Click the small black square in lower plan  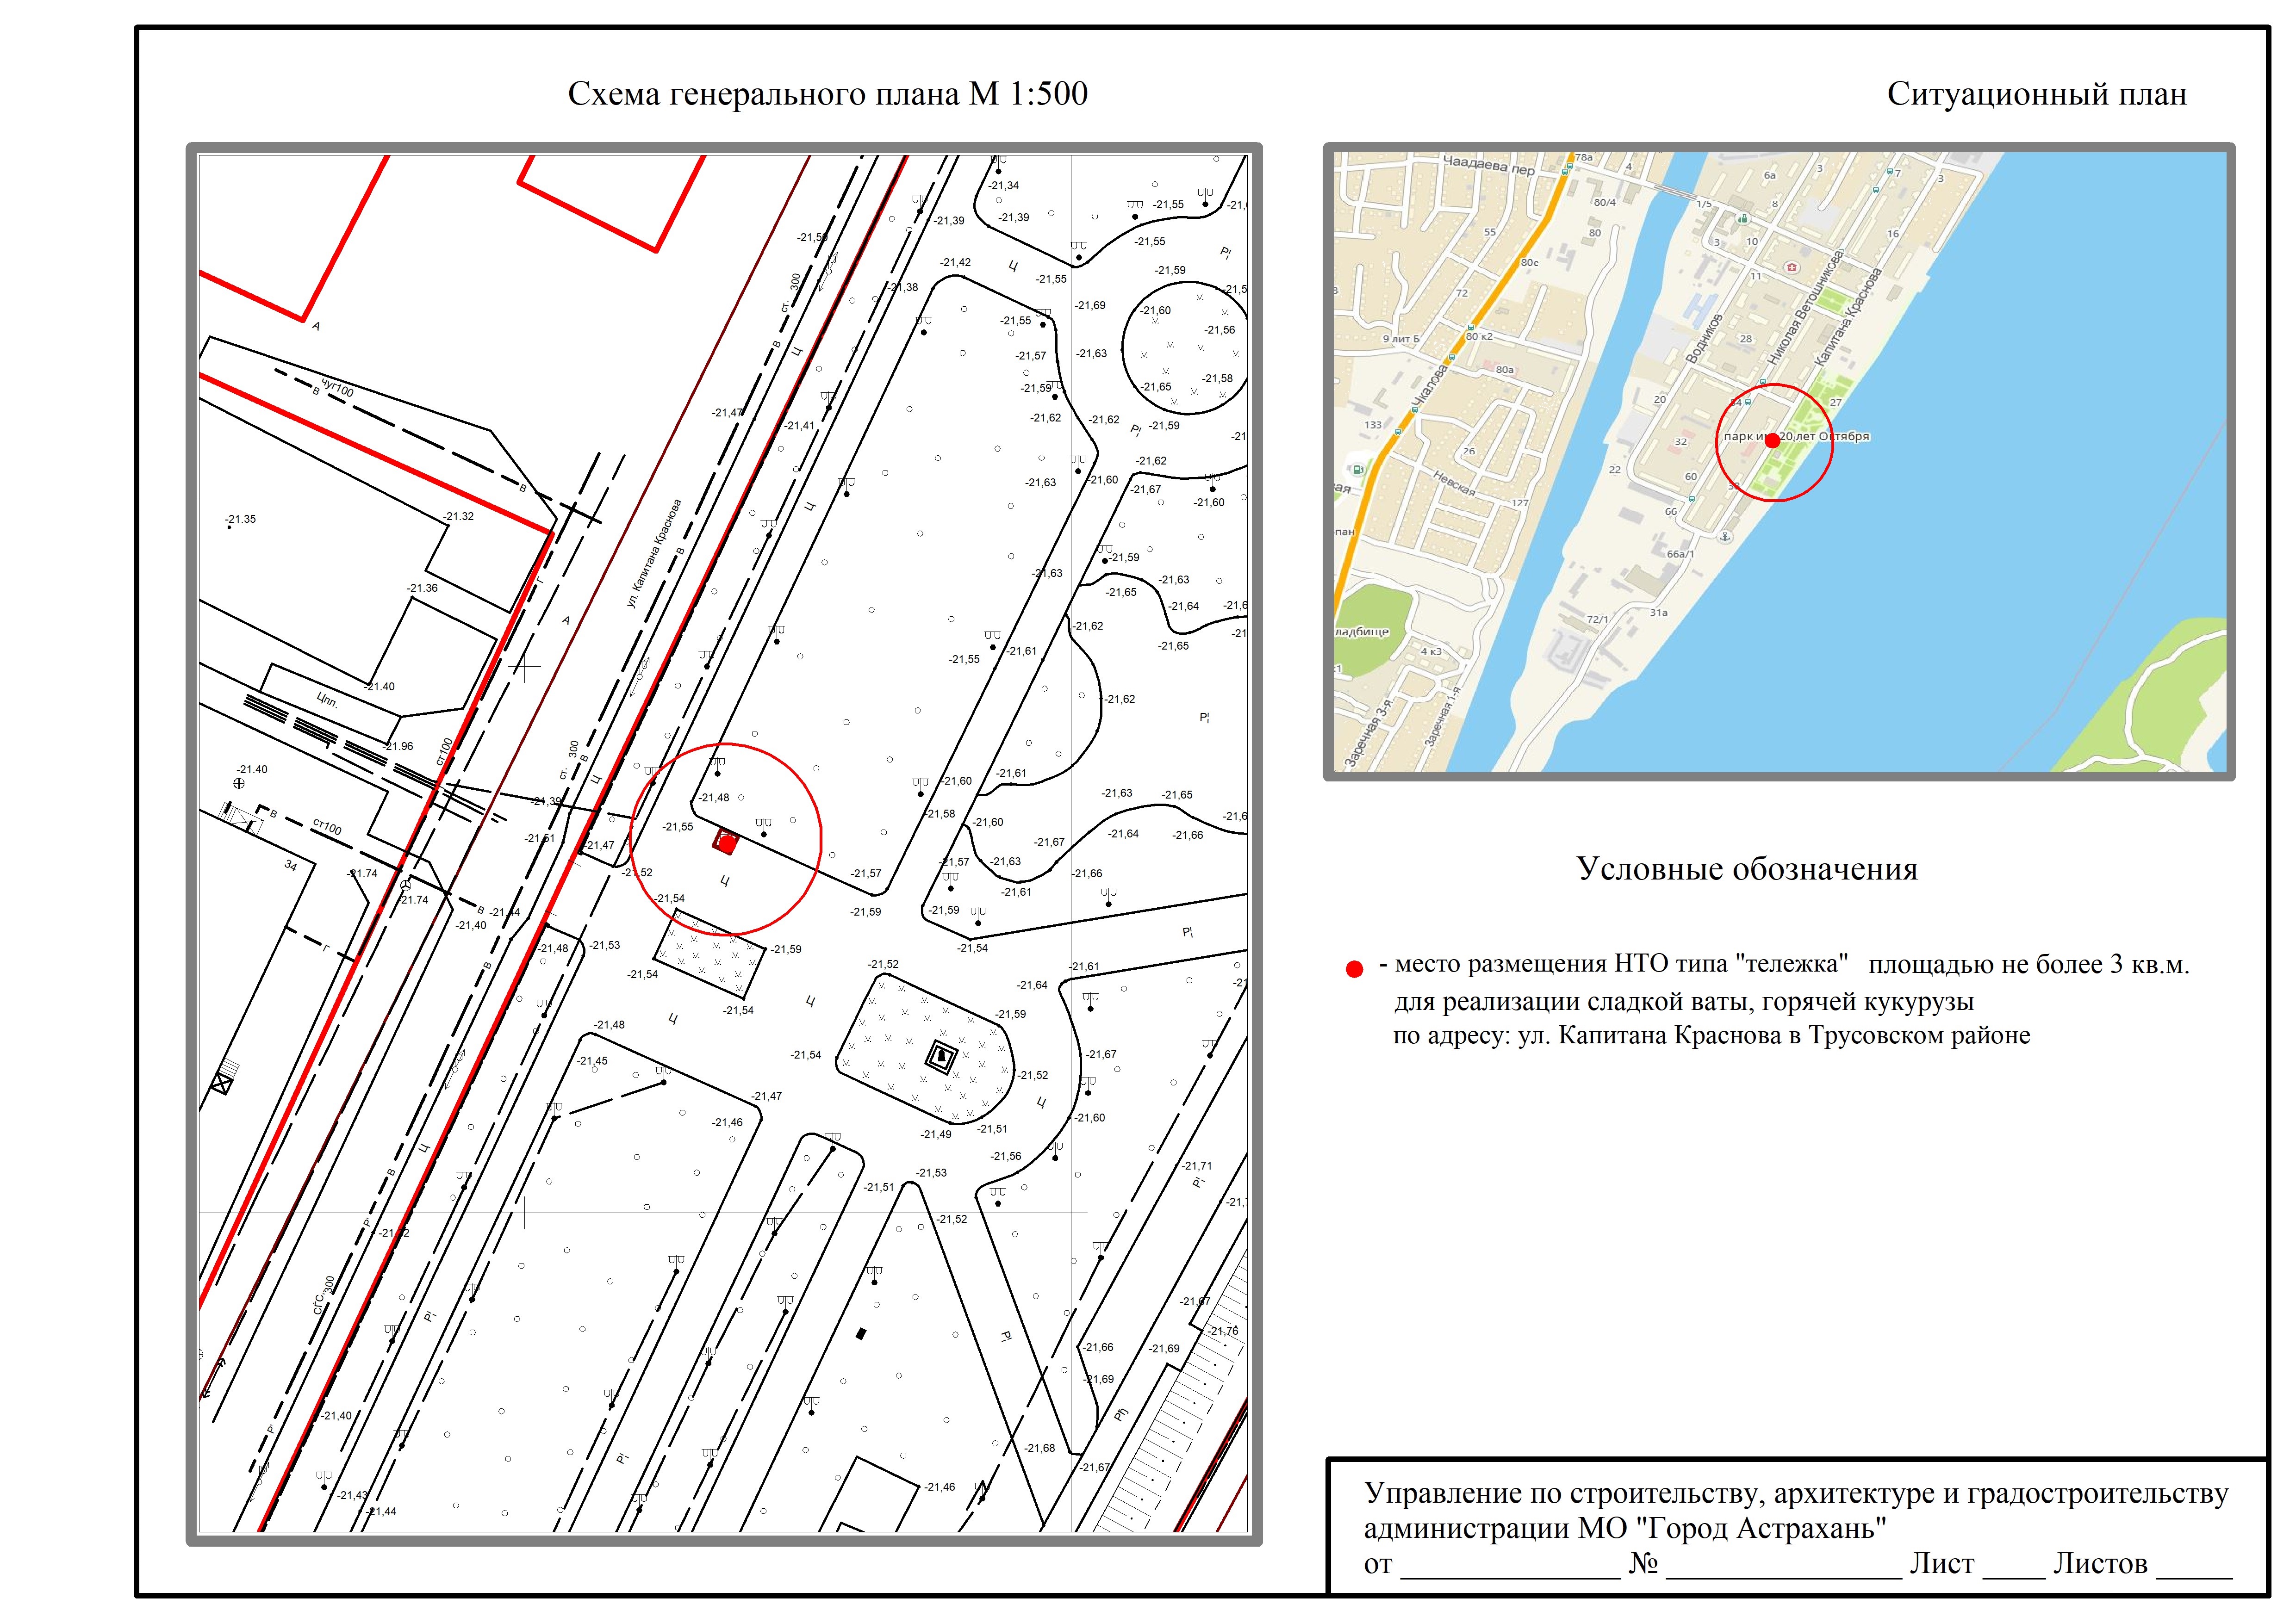(861, 1333)
